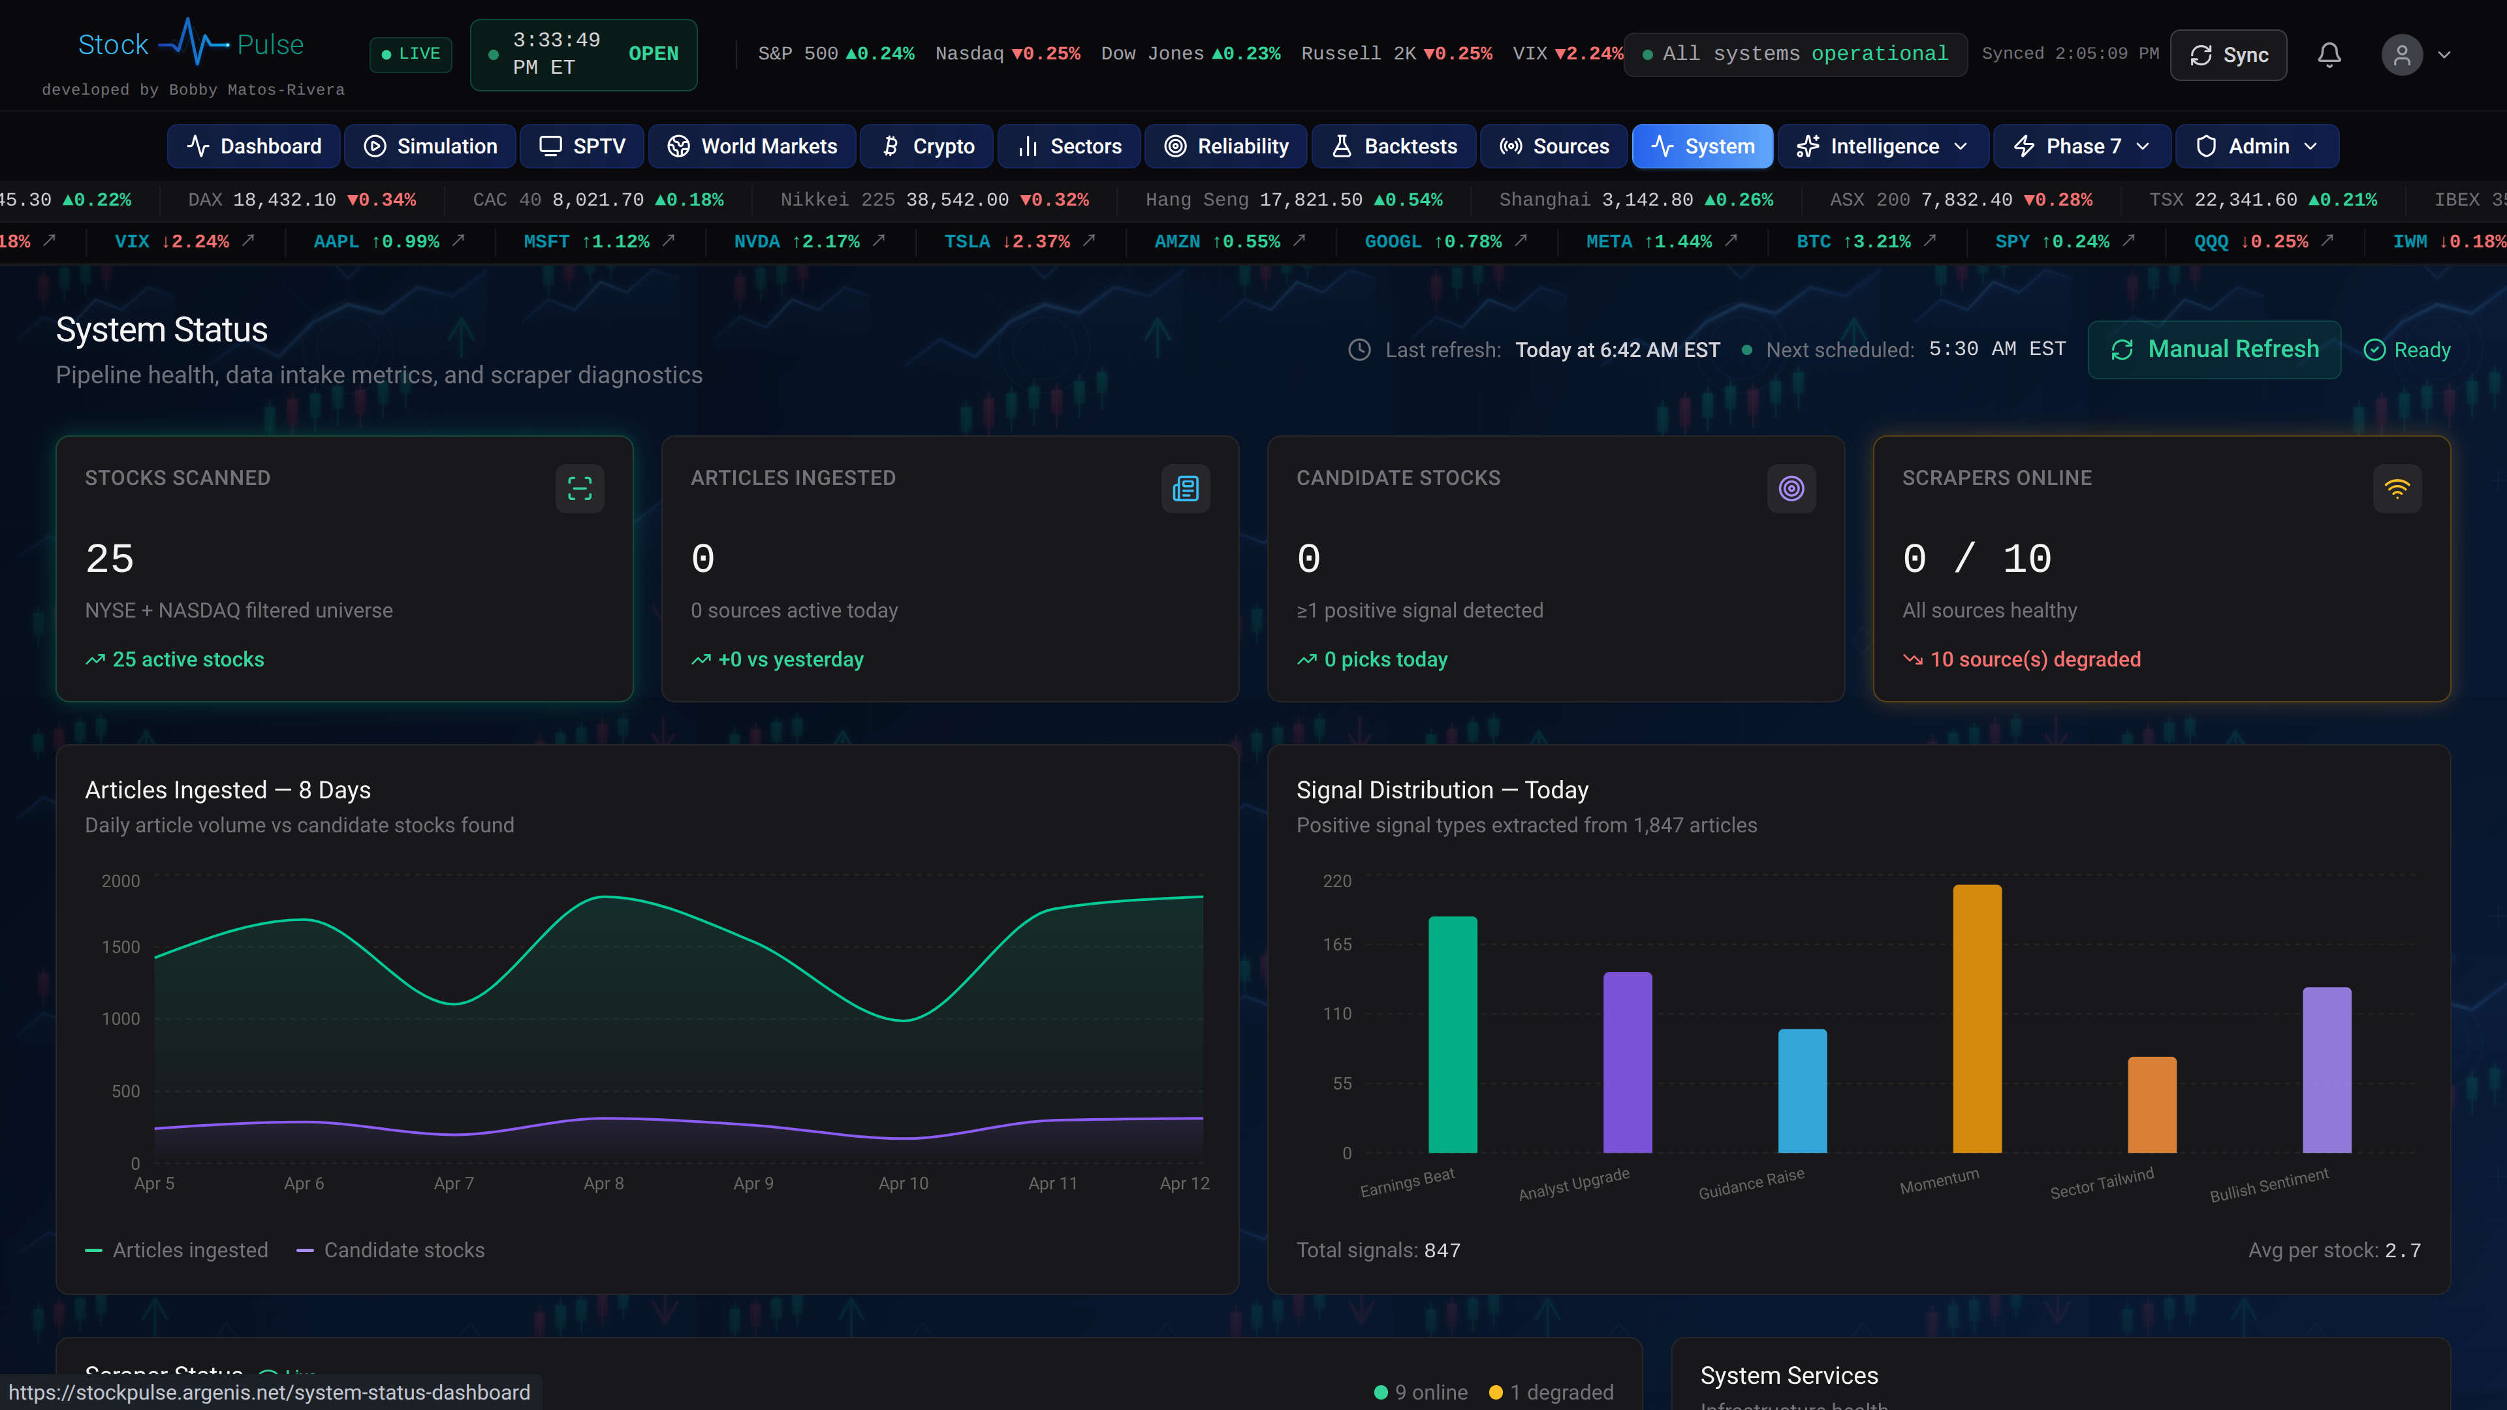Click the NVDA ticker symbol
This screenshot has width=2507, height=1410.
click(x=756, y=242)
